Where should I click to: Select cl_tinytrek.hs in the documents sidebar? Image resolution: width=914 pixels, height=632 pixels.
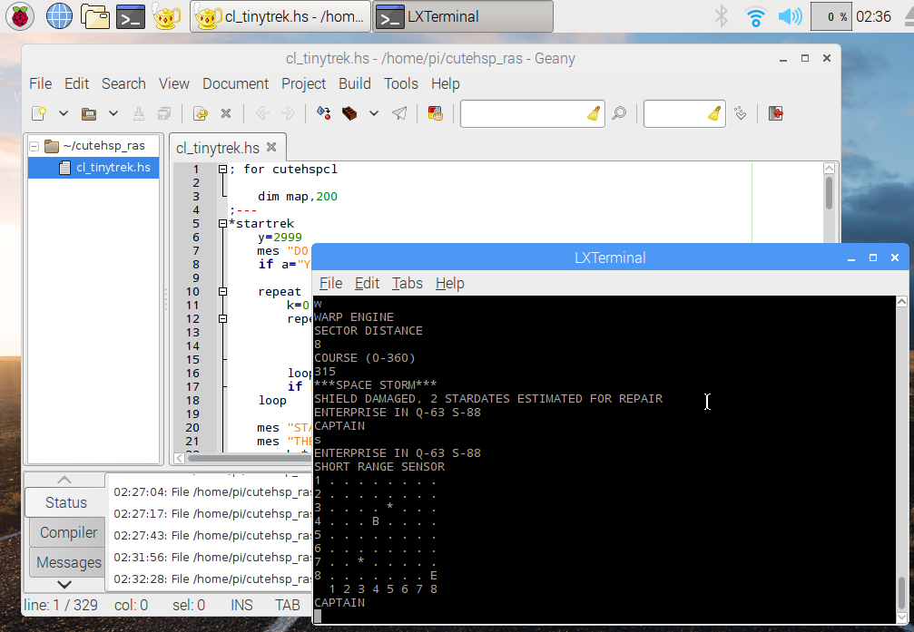pos(93,168)
